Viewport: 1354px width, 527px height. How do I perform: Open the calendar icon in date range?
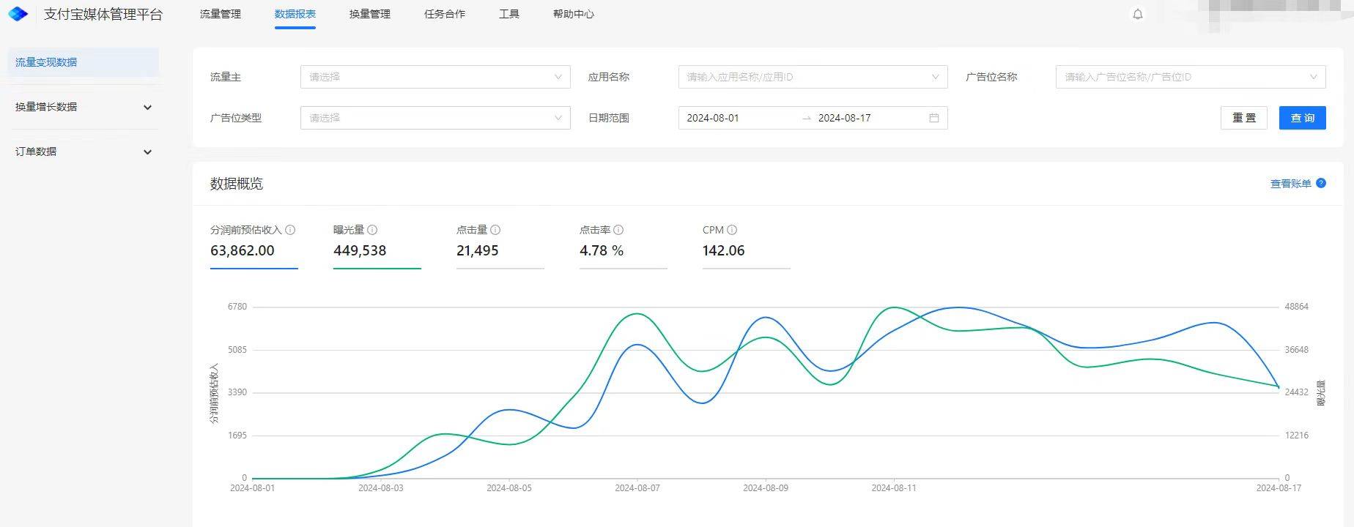933,118
